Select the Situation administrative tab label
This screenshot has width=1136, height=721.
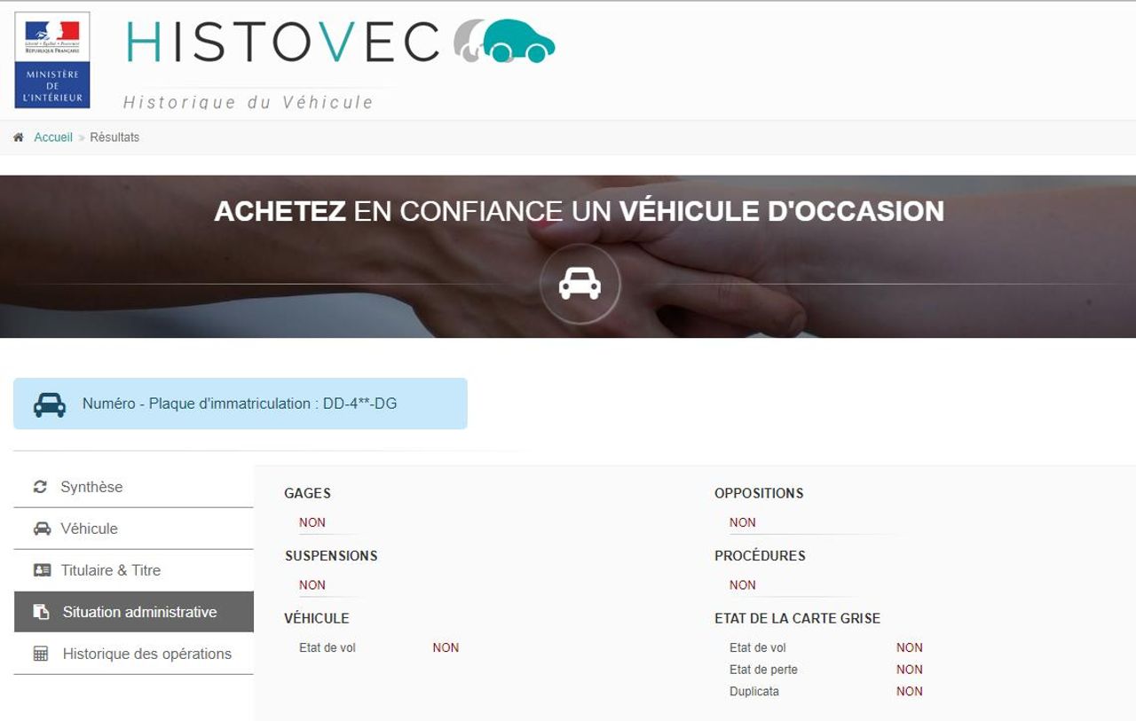(x=139, y=612)
